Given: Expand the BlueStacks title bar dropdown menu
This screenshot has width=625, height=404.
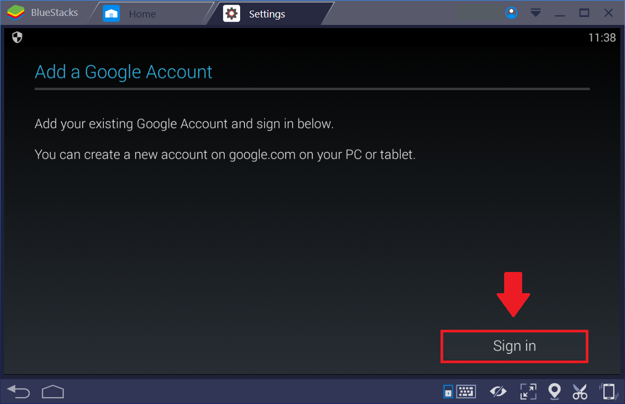Looking at the screenshot, I should pos(536,13).
